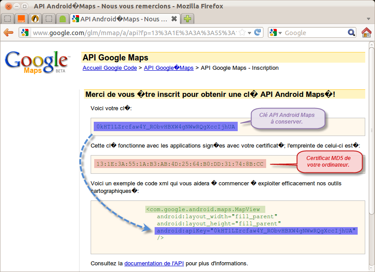
Task: Click the 'android:layout_height="fill_parent"' line
Action: pyautogui.click(x=219, y=224)
